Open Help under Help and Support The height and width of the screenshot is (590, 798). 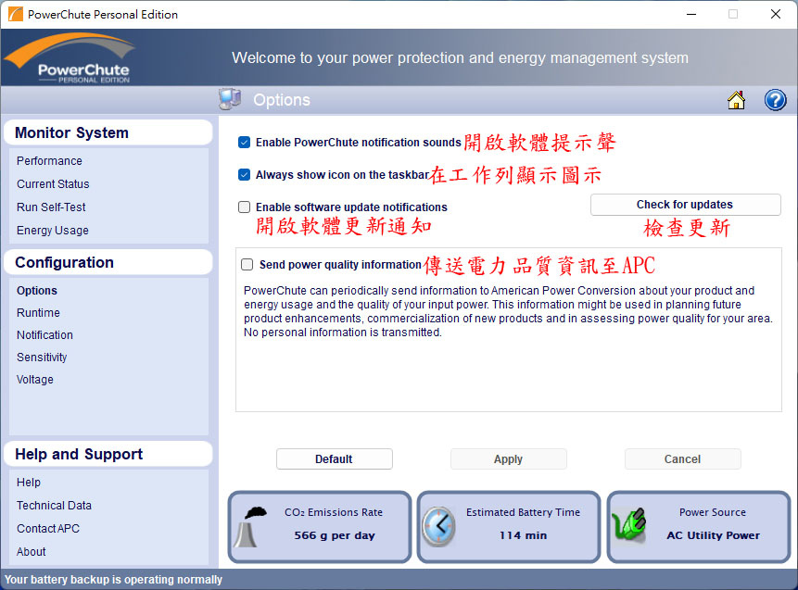(x=29, y=483)
